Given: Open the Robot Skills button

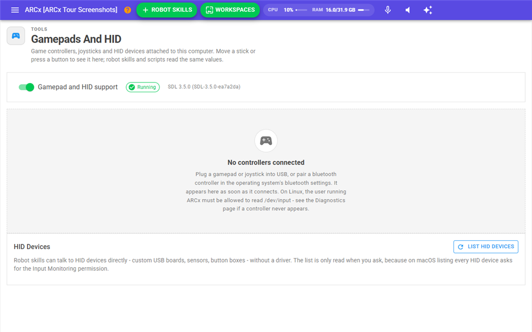Looking at the screenshot, I should 167,10.
